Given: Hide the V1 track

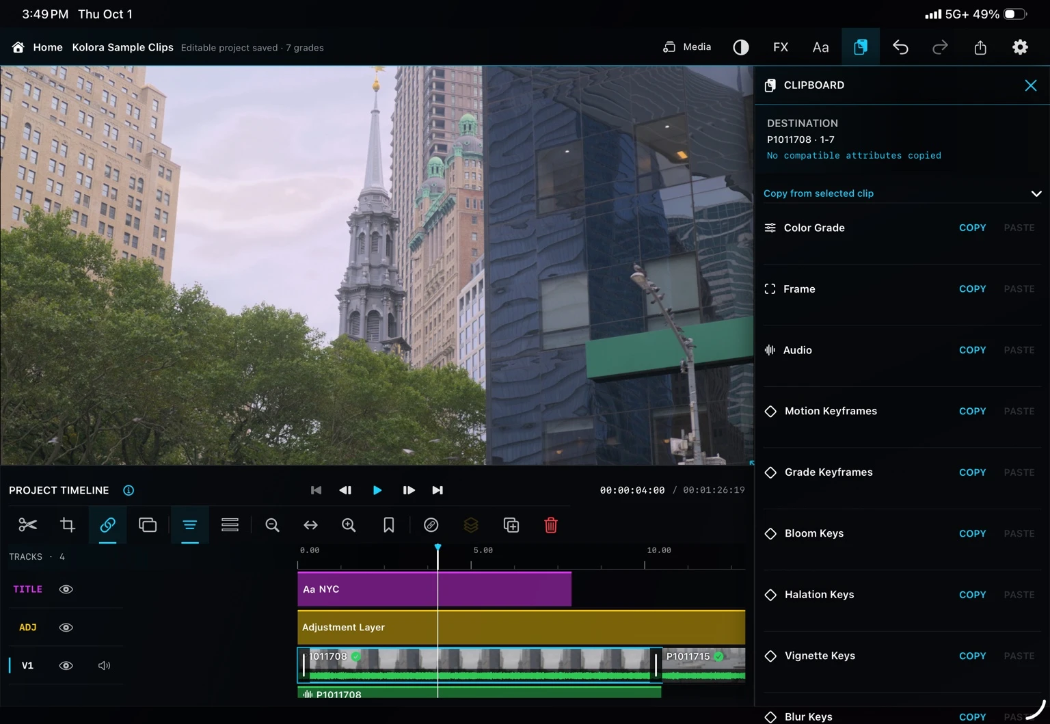Looking at the screenshot, I should click(x=66, y=666).
